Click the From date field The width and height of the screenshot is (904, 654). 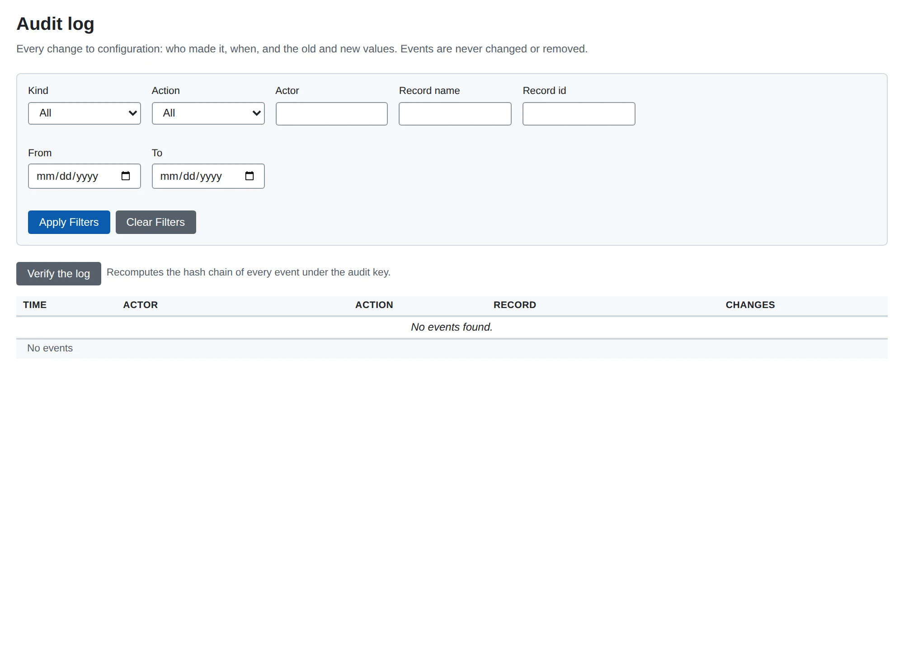(x=85, y=176)
